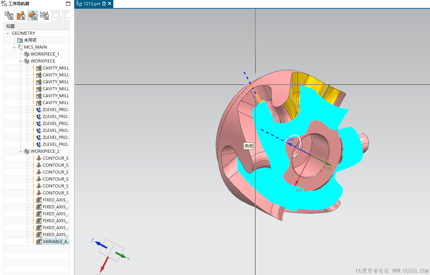Undock the 1212.prt tab window
The height and width of the screenshot is (275, 430).
(x=104, y=4)
